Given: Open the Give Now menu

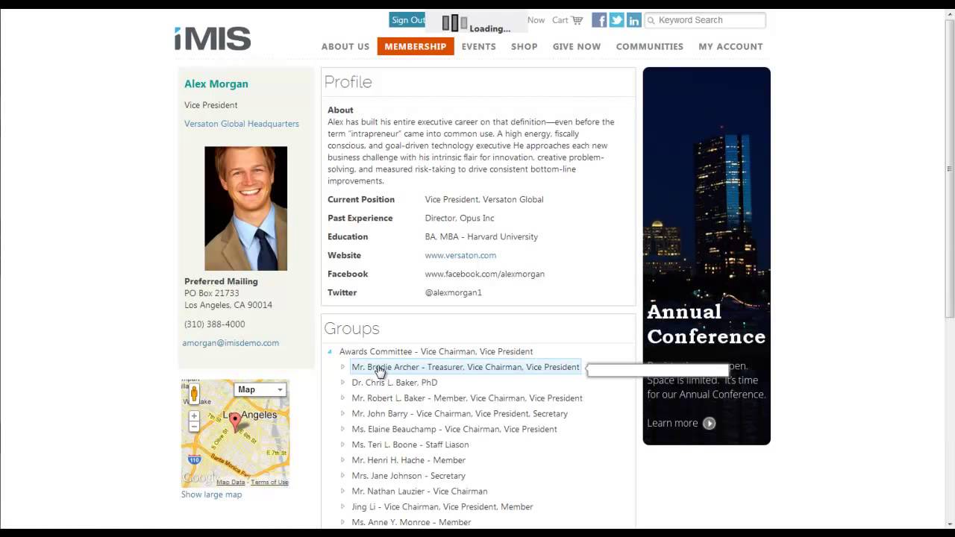Looking at the screenshot, I should click(x=577, y=46).
